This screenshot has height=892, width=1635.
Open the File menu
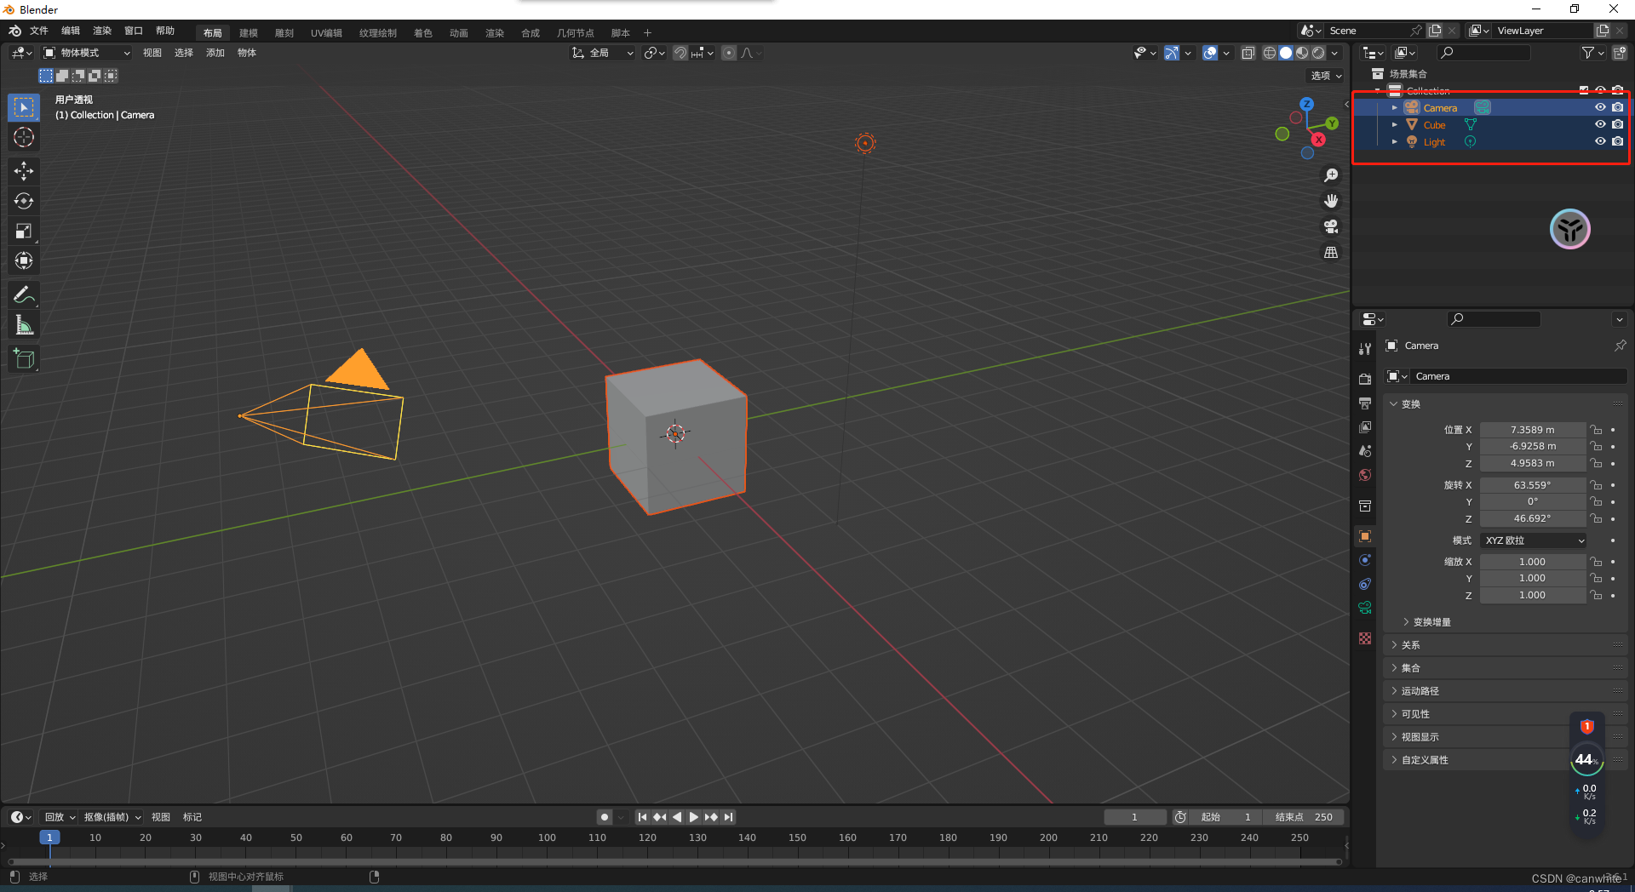coord(39,31)
